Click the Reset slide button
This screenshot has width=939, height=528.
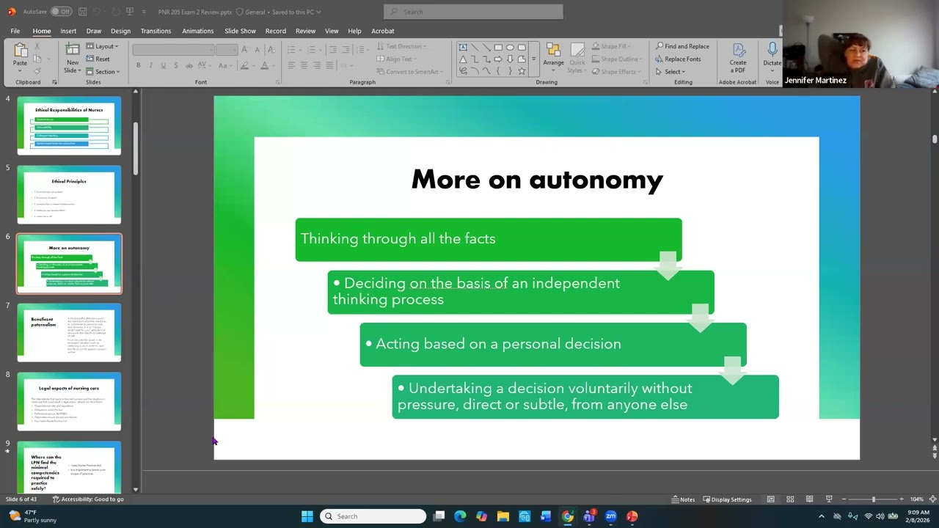98,59
